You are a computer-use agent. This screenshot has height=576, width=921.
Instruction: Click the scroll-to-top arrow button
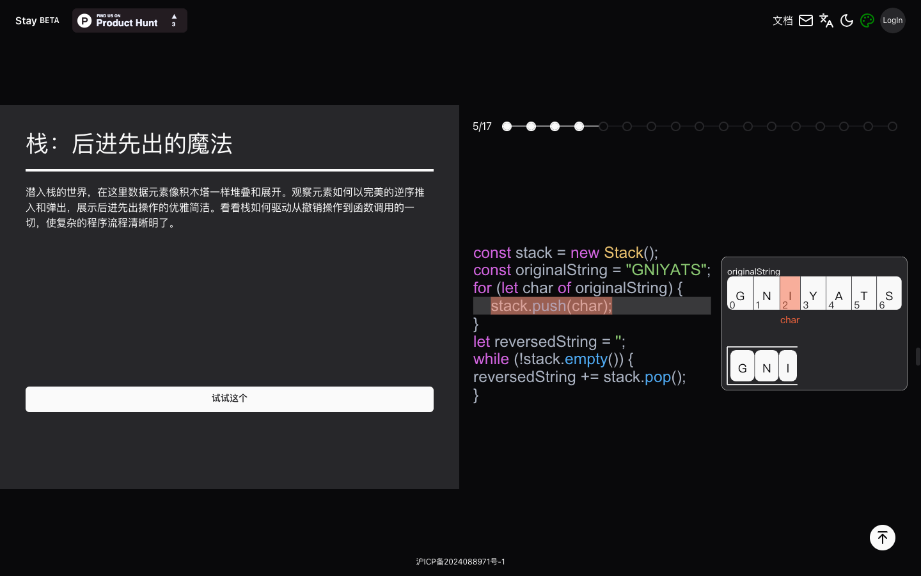pos(882,538)
